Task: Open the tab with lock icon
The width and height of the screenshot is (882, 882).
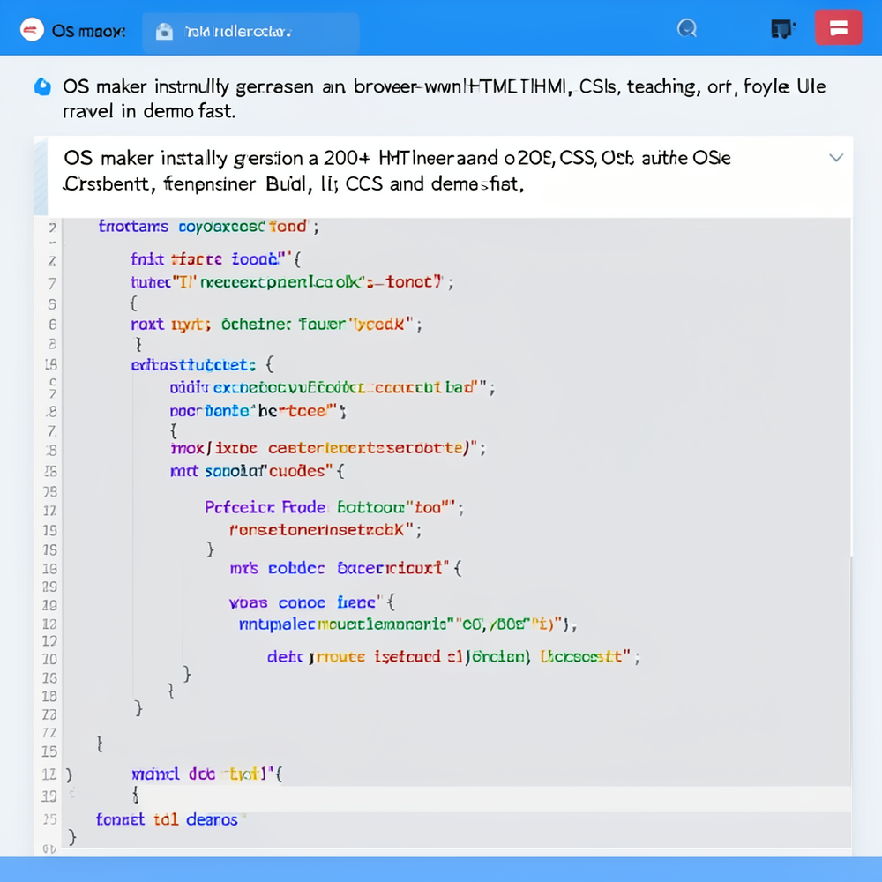Action: click(x=250, y=32)
